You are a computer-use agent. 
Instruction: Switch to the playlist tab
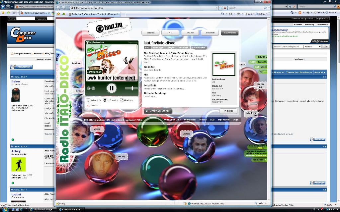tap(172, 48)
